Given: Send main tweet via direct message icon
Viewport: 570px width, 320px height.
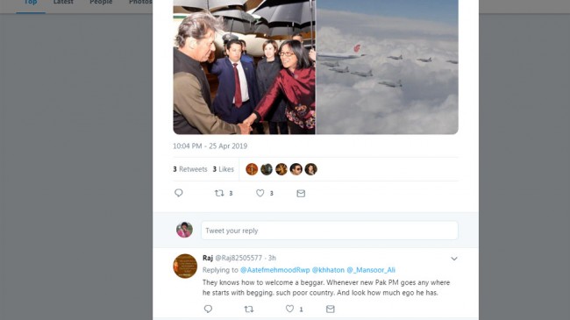Looking at the screenshot, I should (x=301, y=194).
